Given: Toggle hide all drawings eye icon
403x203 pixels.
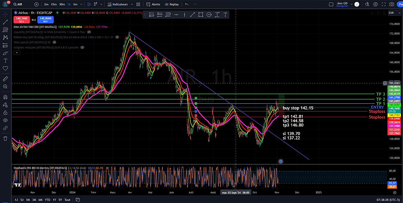Looking at the screenshot, I should (5, 120).
